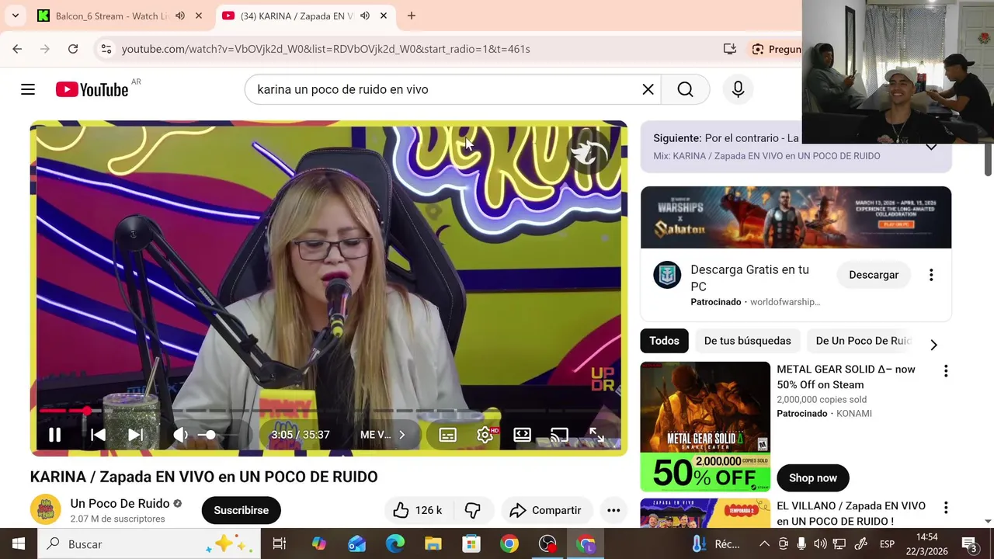Viewport: 994px width, 559px height.
Task: Open the YouTube hamburger guide menu
Action: (x=28, y=89)
